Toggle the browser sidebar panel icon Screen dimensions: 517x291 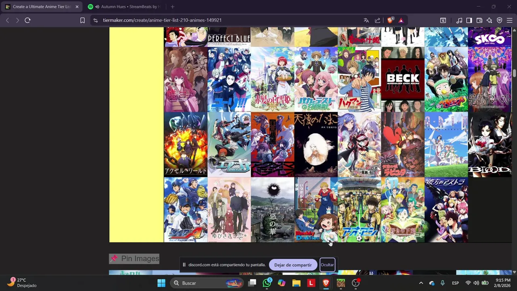click(x=469, y=20)
